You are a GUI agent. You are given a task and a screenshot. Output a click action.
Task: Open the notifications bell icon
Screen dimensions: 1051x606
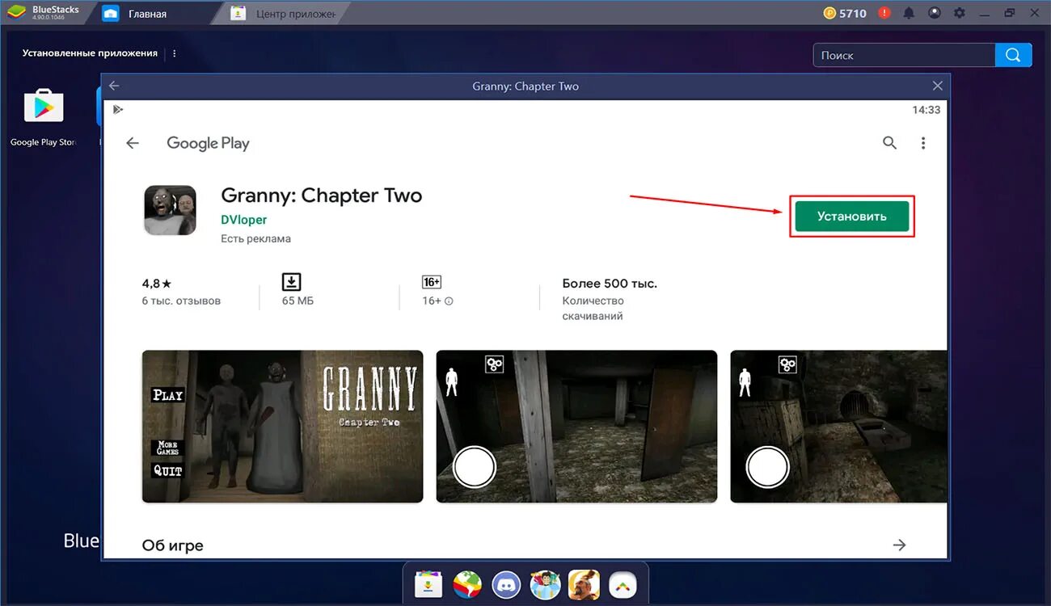click(910, 13)
